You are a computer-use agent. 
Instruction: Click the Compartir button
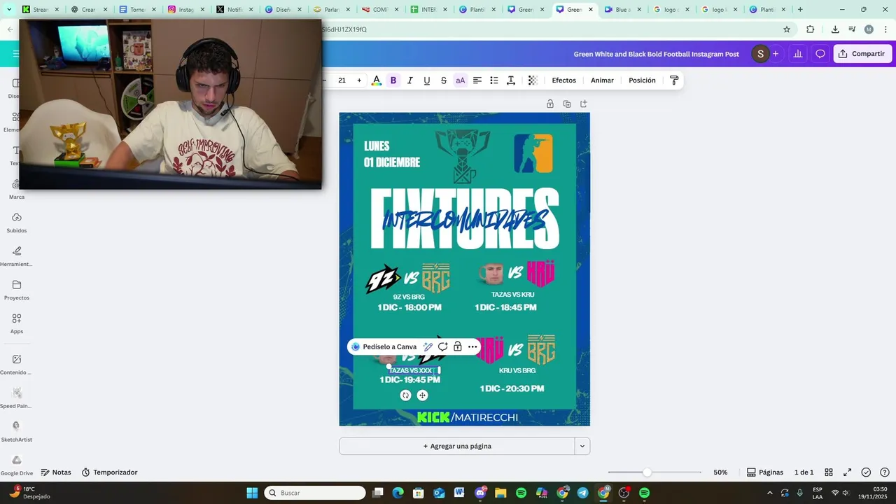[862, 54]
